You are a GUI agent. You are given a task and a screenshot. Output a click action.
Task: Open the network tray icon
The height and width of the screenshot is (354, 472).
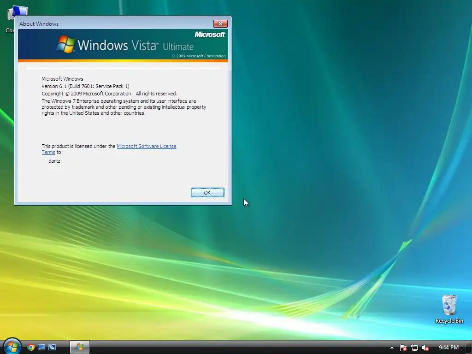coord(414,348)
